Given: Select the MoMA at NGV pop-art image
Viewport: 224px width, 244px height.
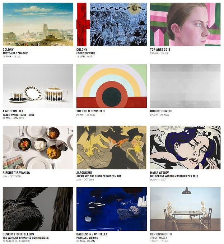Looking at the screenshot, I should tap(185, 147).
